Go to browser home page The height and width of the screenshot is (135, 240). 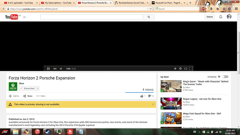(218, 9)
